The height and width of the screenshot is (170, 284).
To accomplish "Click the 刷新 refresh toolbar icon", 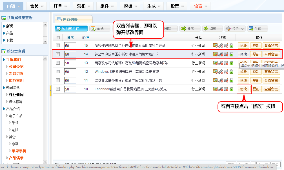I will pyautogui.click(x=206, y=29).
